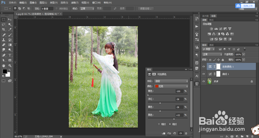Click New Selection mode in options bar
Viewport: 259px width, 138px height.
[x=15, y=9]
